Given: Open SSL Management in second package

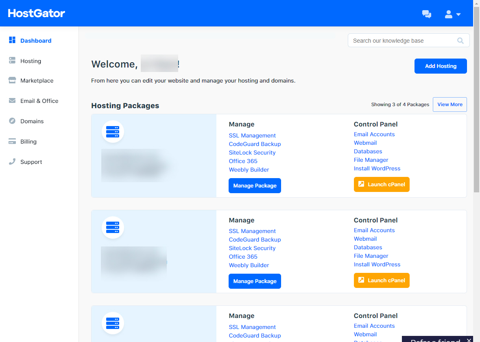Looking at the screenshot, I should [252, 231].
